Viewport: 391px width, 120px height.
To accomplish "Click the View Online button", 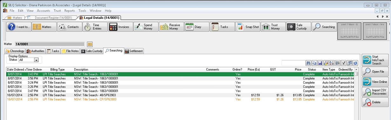I will [x=375, y=82].
